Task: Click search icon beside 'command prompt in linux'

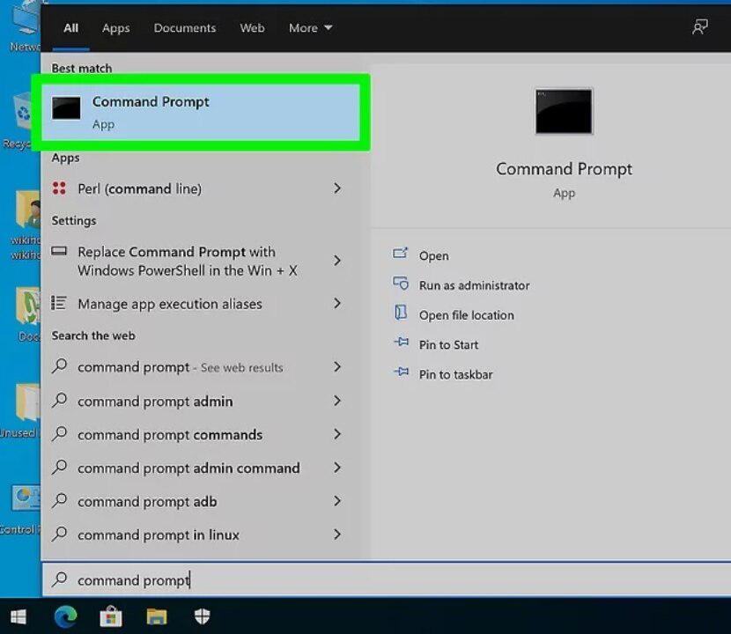Action: (x=60, y=534)
